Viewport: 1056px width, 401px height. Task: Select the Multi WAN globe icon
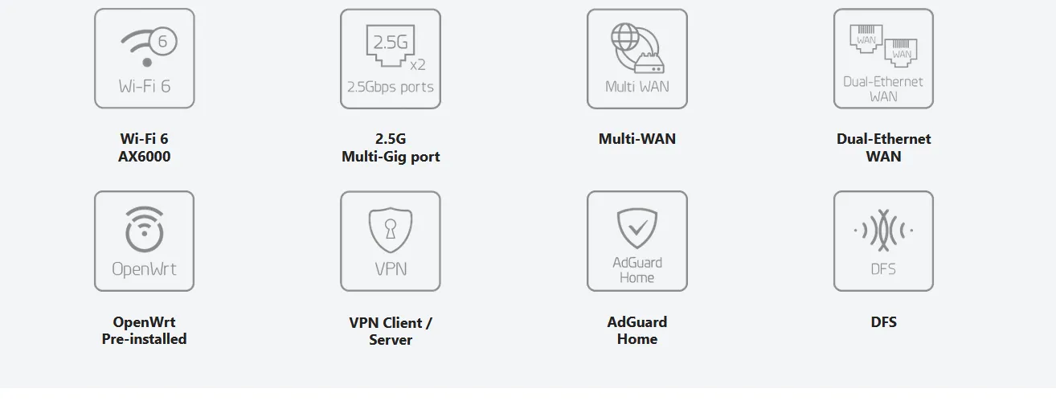637,59
